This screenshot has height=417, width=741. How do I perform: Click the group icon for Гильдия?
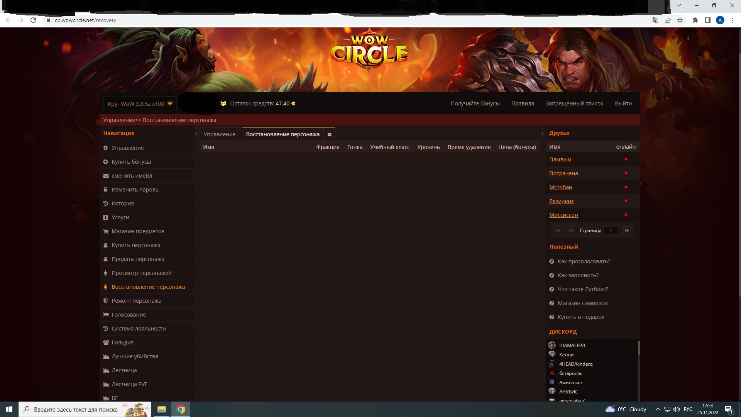click(x=105, y=342)
